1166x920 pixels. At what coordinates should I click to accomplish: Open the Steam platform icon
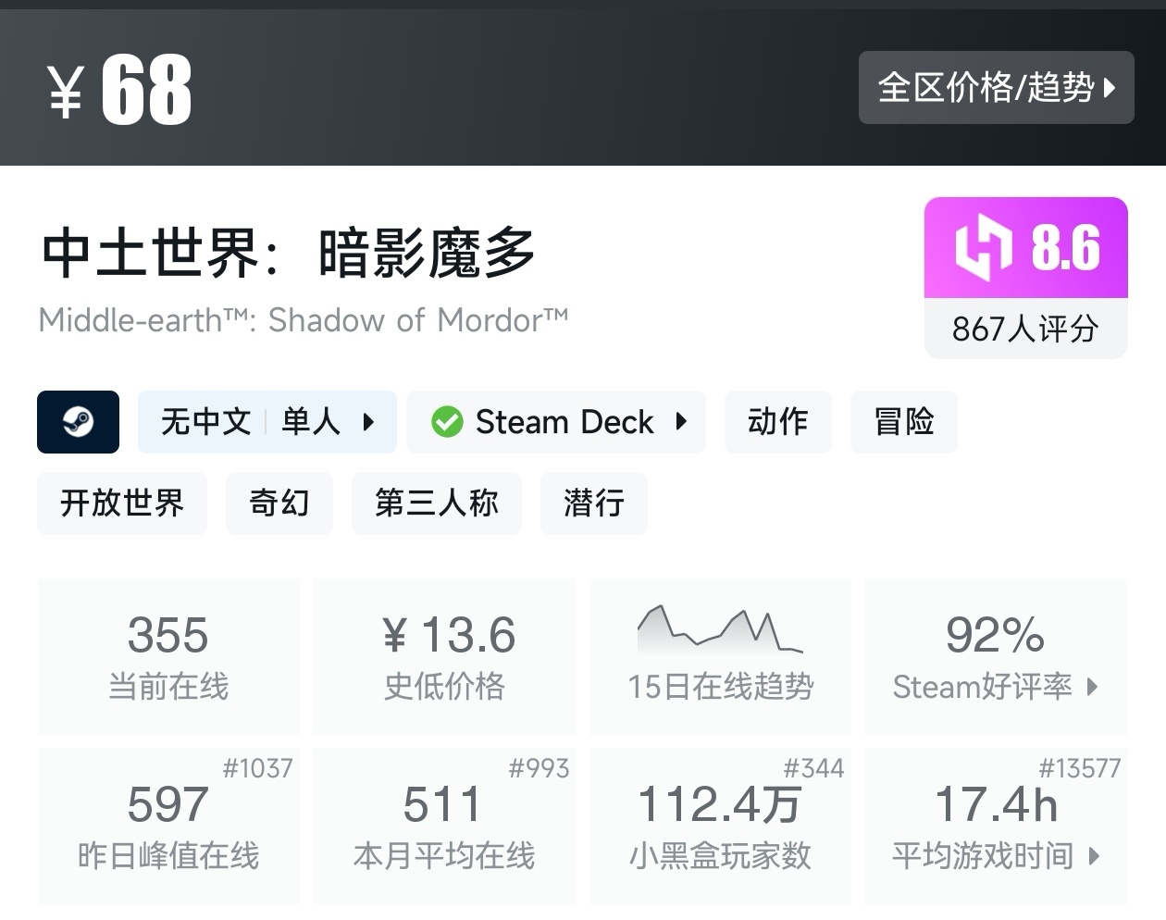point(78,422)
